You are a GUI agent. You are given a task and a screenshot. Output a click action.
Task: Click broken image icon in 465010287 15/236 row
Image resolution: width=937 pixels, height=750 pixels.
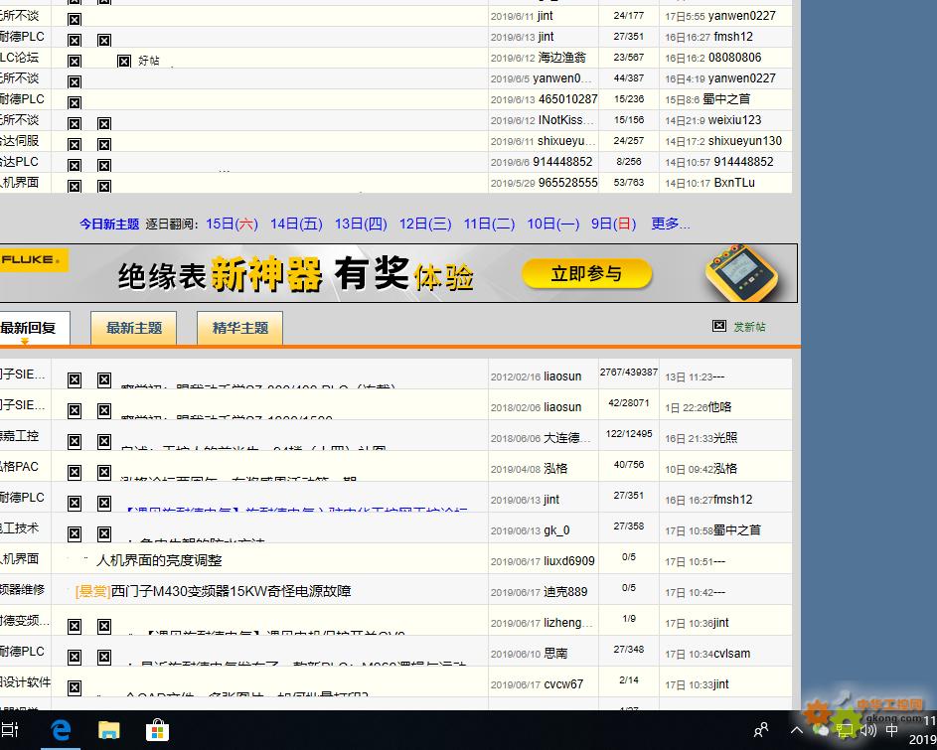point(75,102)
